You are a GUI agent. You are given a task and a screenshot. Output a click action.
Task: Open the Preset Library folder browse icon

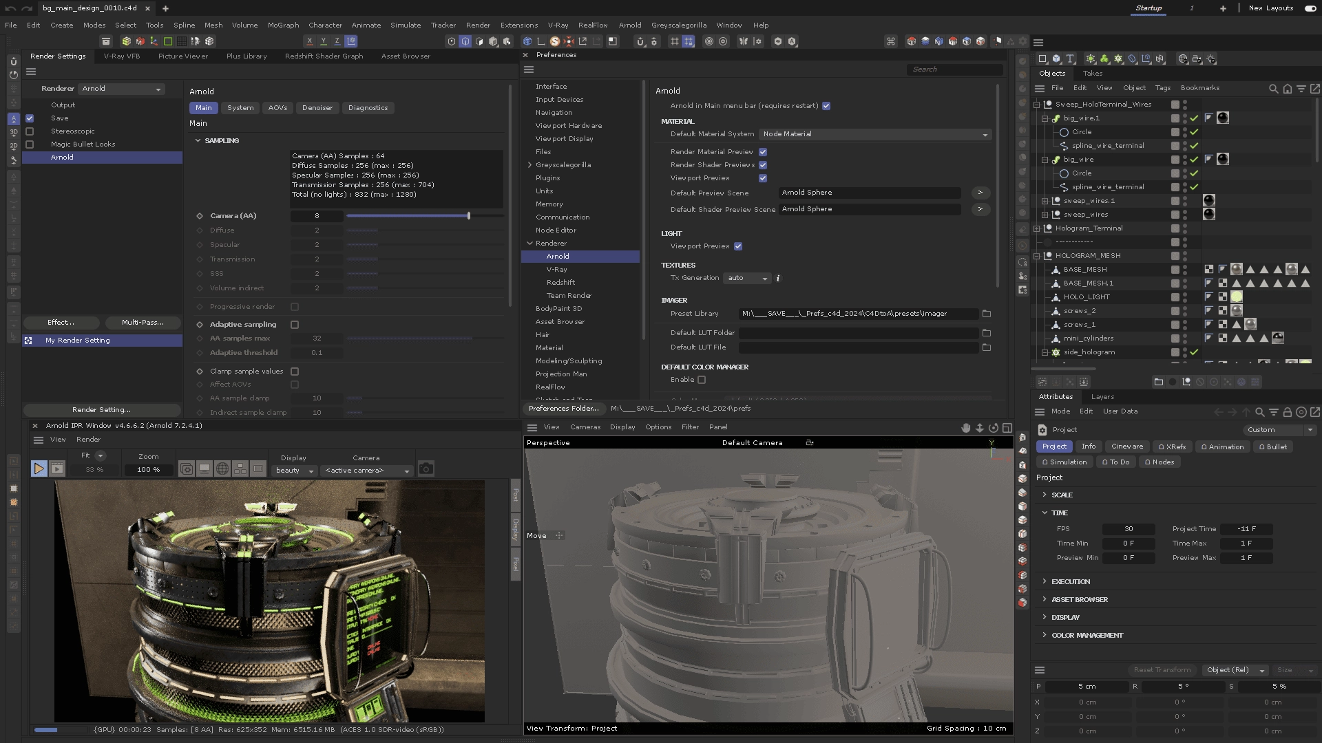[x=987, y=314]
